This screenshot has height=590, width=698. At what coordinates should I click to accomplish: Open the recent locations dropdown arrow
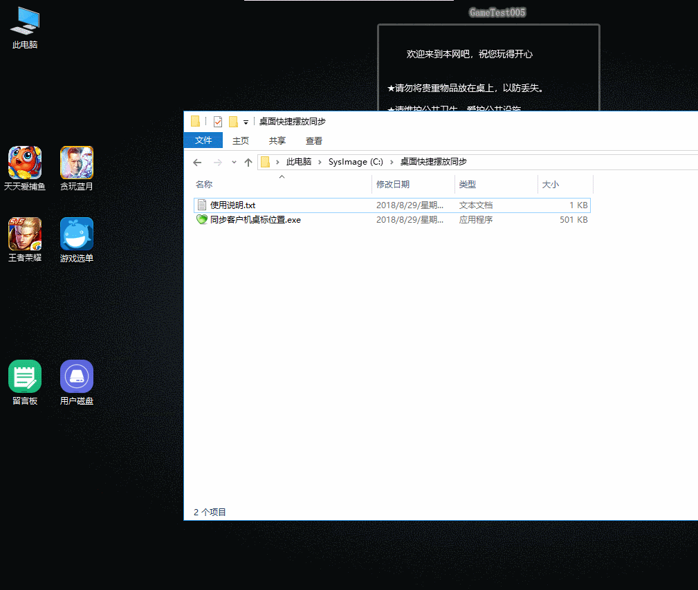point(234,163)
